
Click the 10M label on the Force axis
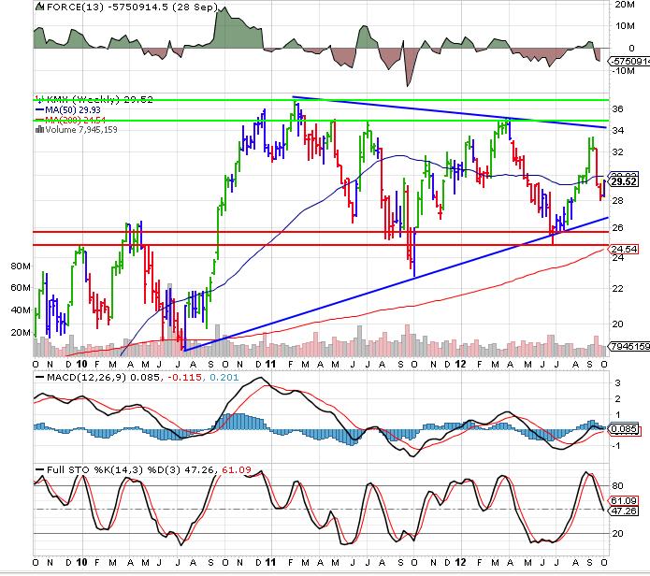625,26
